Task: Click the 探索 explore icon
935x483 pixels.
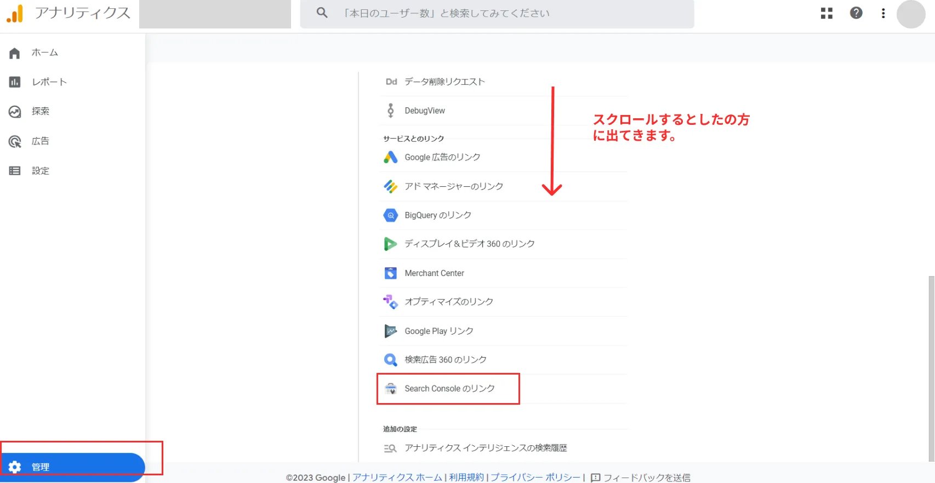Action: [x=15, y=112]
